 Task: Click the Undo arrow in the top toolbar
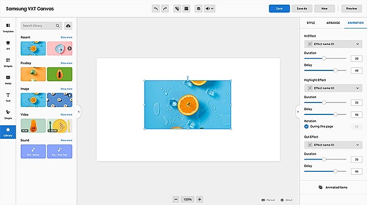pyautogui.click(x=156, y=9)
